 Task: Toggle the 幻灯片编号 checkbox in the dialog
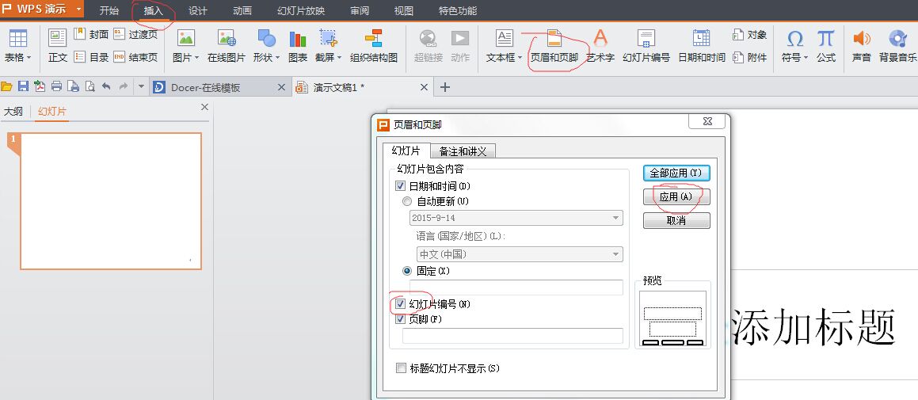pos(401,304)
